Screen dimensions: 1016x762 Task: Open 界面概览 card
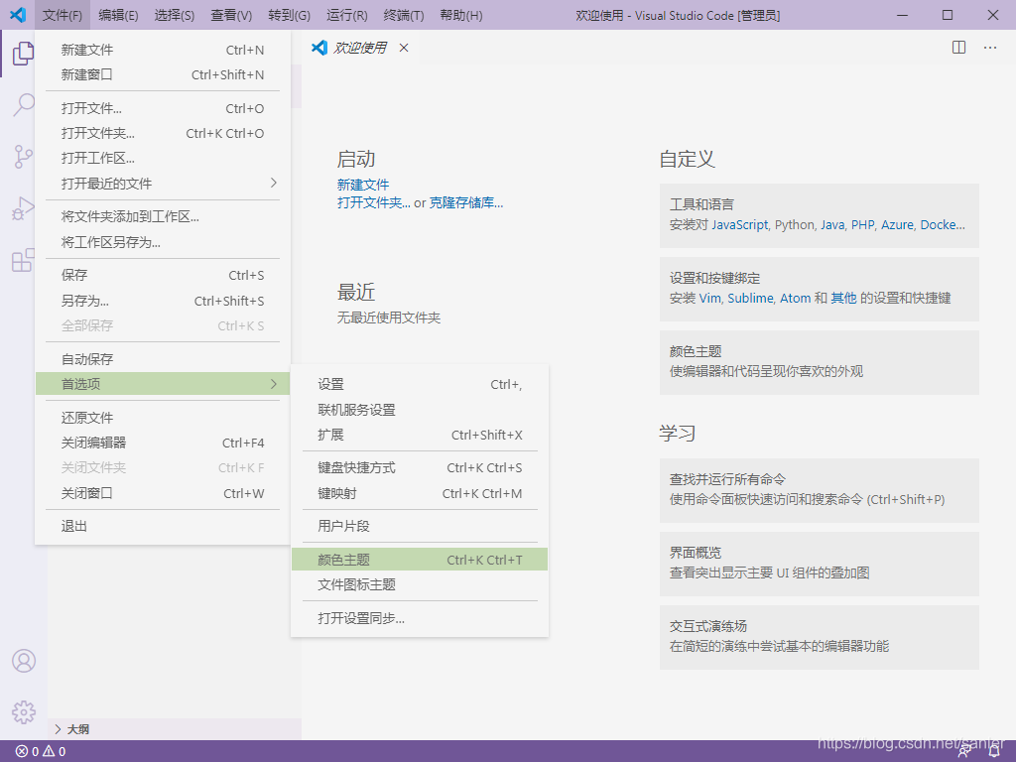point(819,564)
